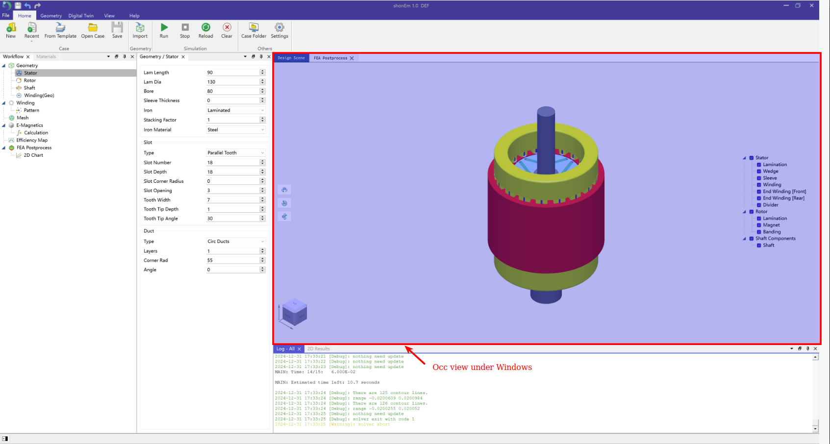Image resolution: width=830 pixels, height=444 pixels.
Task: Click the Run simulation icon
Action: [x=164, y=27]
